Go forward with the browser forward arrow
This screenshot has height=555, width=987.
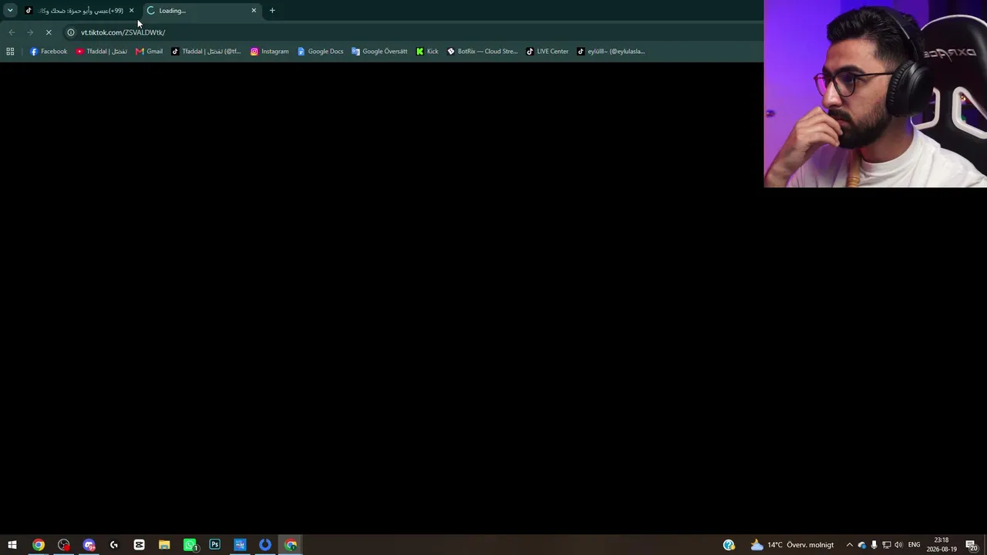coord(30,32)
